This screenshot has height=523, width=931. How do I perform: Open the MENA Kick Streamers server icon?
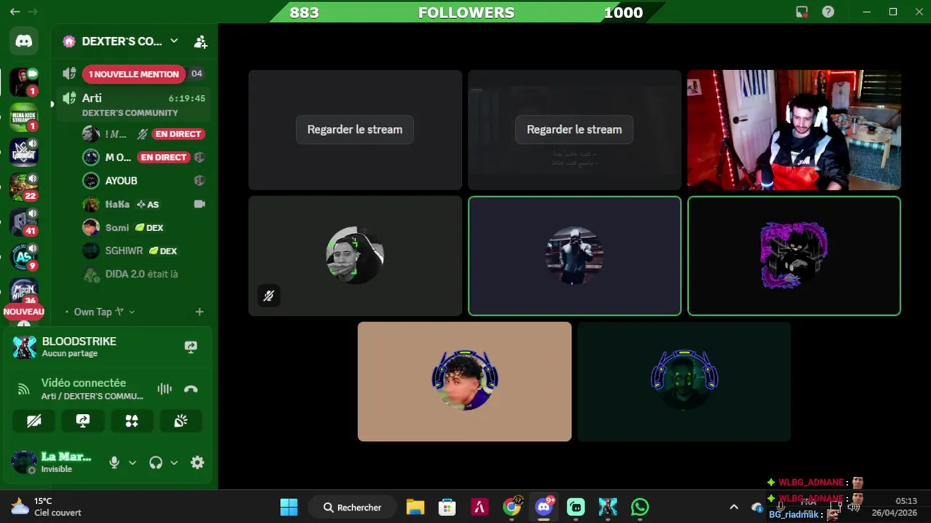23,117
